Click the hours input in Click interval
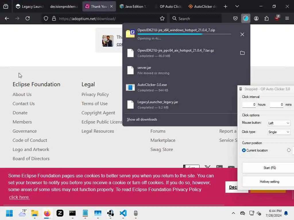The width and height of the screenshot is (294, 220). click(x=249, y=105)
